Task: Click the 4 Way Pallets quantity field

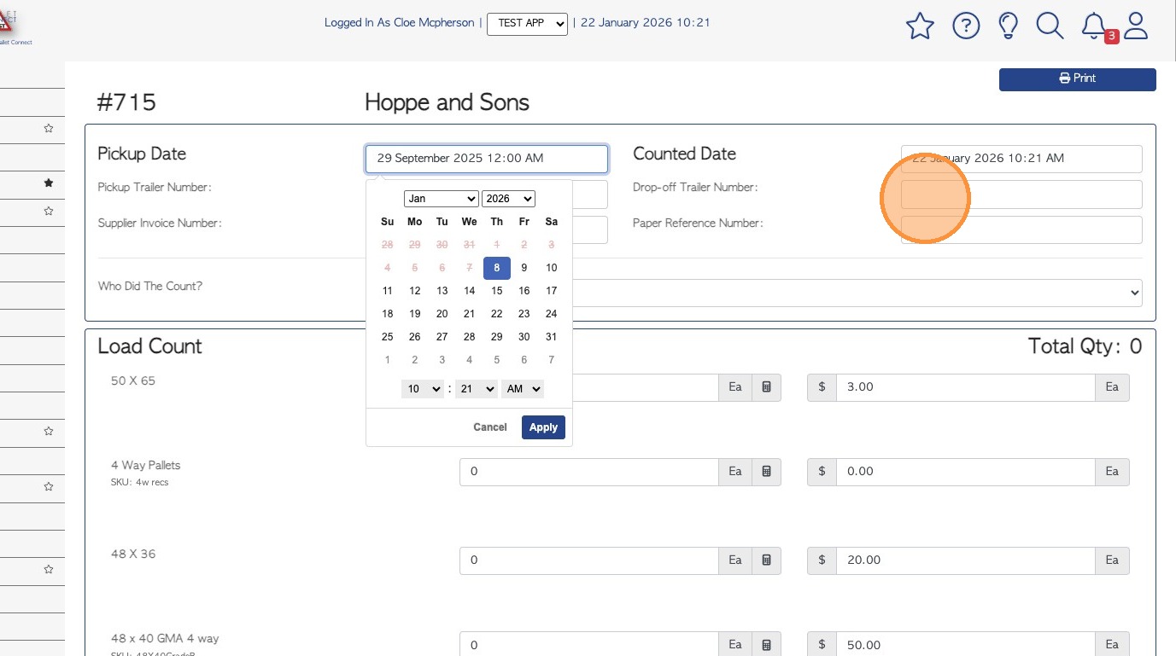Action: tap(589, 472)
